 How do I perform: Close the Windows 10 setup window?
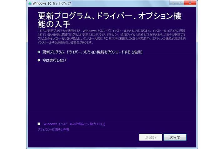coord(190,3)
